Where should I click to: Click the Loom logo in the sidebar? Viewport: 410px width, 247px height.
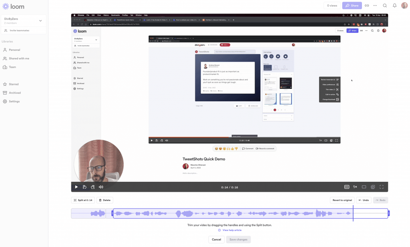13,6
